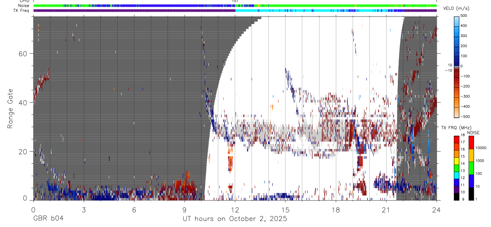Click the NOISE legend title
The height and width of the screenshot is (227, 491).
click(x=473, y=133)
